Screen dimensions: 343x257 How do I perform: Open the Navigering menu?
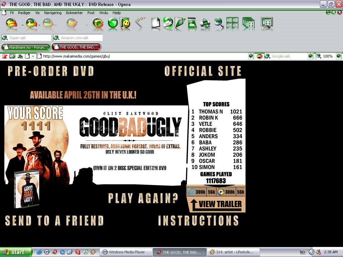tap(53, 13)
